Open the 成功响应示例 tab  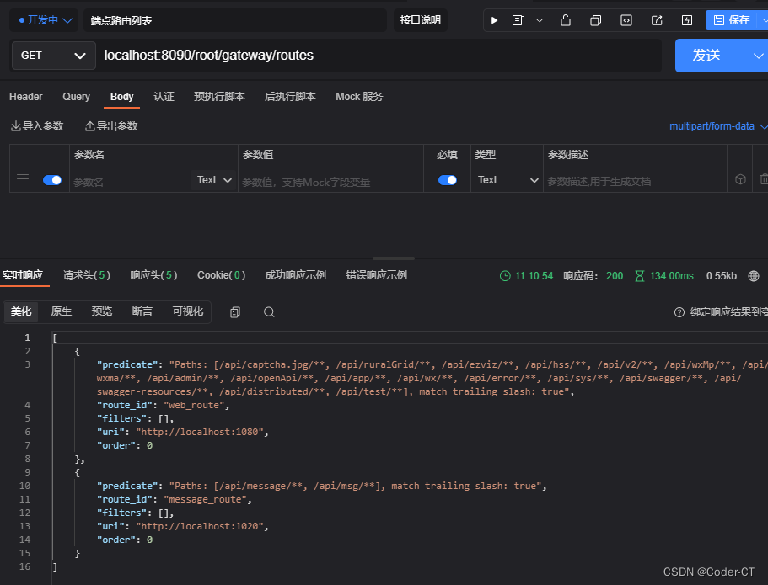295,275
